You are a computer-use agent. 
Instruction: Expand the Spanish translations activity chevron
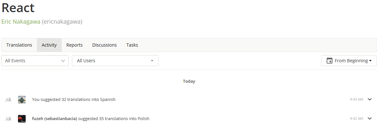point(370,99)
